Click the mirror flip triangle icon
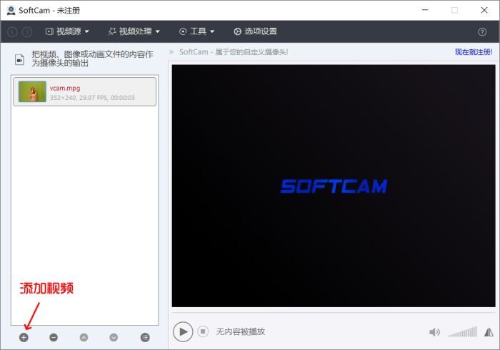Image resolution: width=500 pixels, height=350 pixels. click(x=489, y=332)
